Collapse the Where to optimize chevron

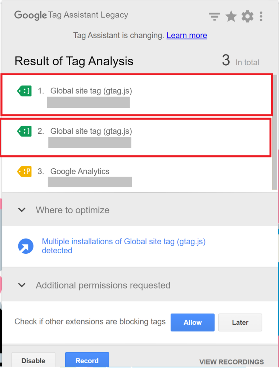22,210
